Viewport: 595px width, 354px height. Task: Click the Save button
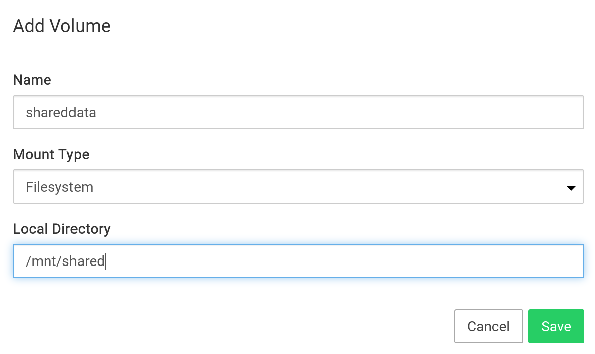pos(556,326)
